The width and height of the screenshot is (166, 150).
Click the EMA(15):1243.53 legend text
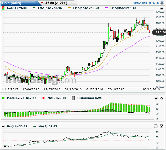coord(86,8)
